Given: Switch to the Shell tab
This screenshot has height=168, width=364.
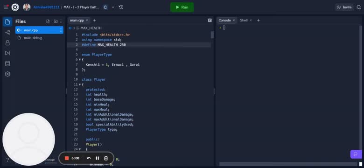Looking at the screenshot, I should tap(244, 20).
